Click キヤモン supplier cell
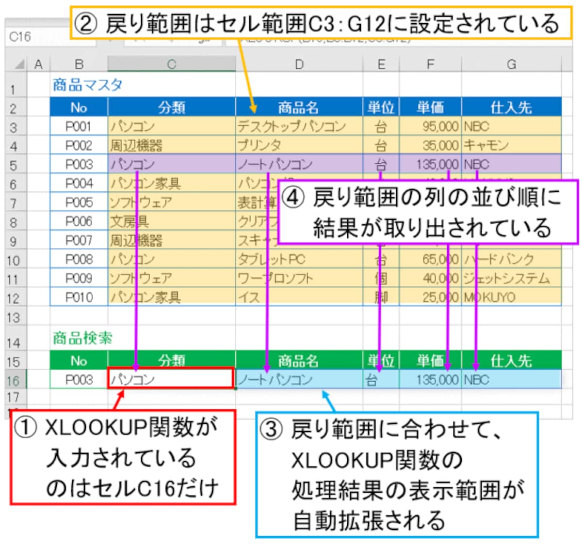Image resolution: width=582 pixels, height=544 pixels. [x=512, y=145]
